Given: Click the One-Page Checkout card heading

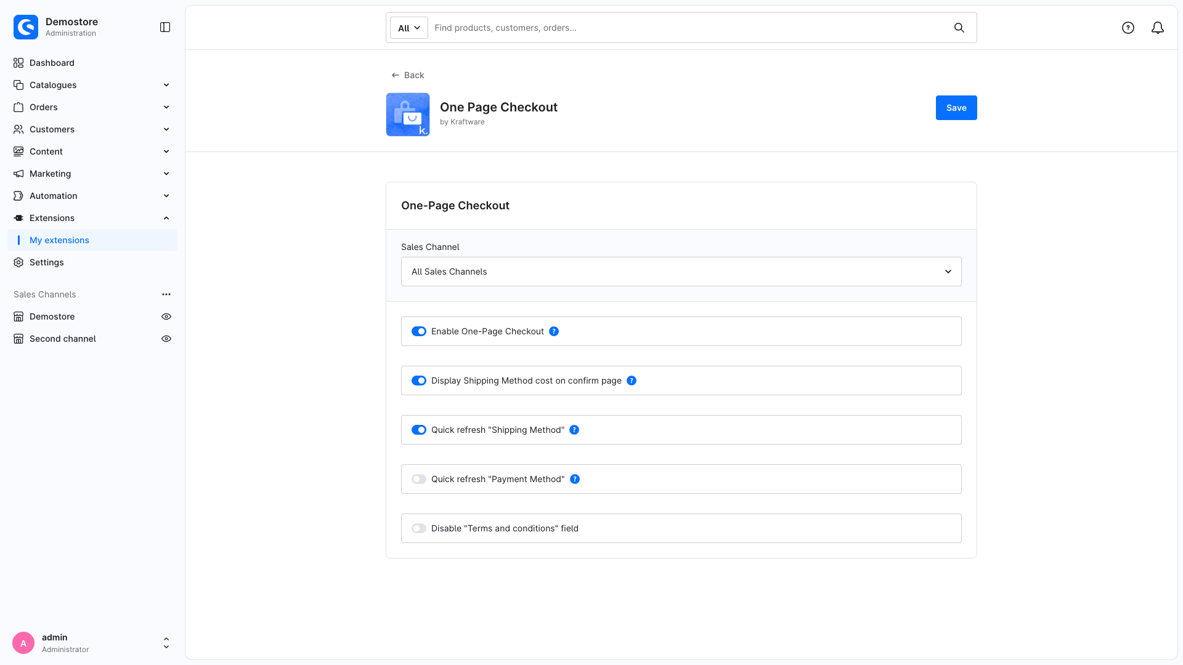Looking at the screenshot, I should pyautogui.click(x=455, y=206).
